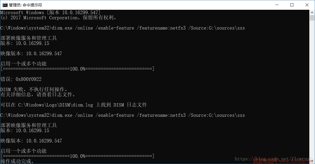The width and height of the screenshot is (315, 164).
Task: Click the title bar text 管理员: 命令提示符
Action: pos(25,5)
